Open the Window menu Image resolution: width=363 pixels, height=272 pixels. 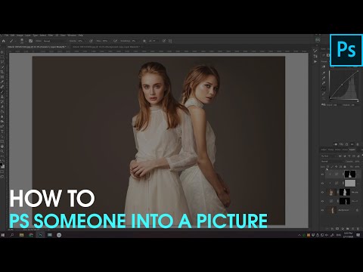[72, 36]
